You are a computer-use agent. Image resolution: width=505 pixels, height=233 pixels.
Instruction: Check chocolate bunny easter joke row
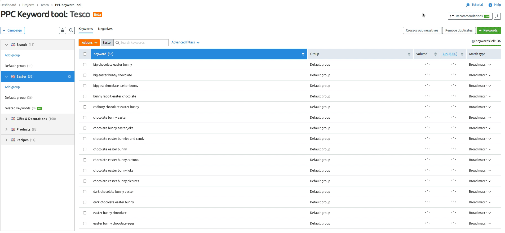[85, 128]
